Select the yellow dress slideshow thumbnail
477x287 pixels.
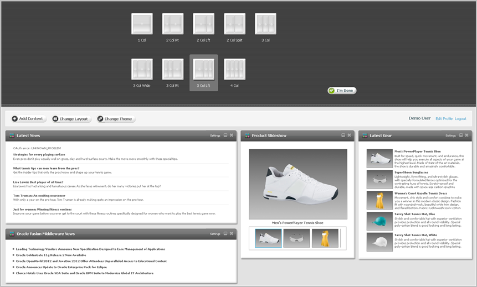(x=325, y=238)
